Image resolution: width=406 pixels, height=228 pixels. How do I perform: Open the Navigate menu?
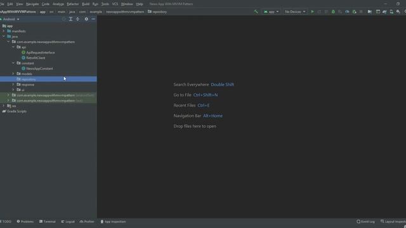click(32, 4)
